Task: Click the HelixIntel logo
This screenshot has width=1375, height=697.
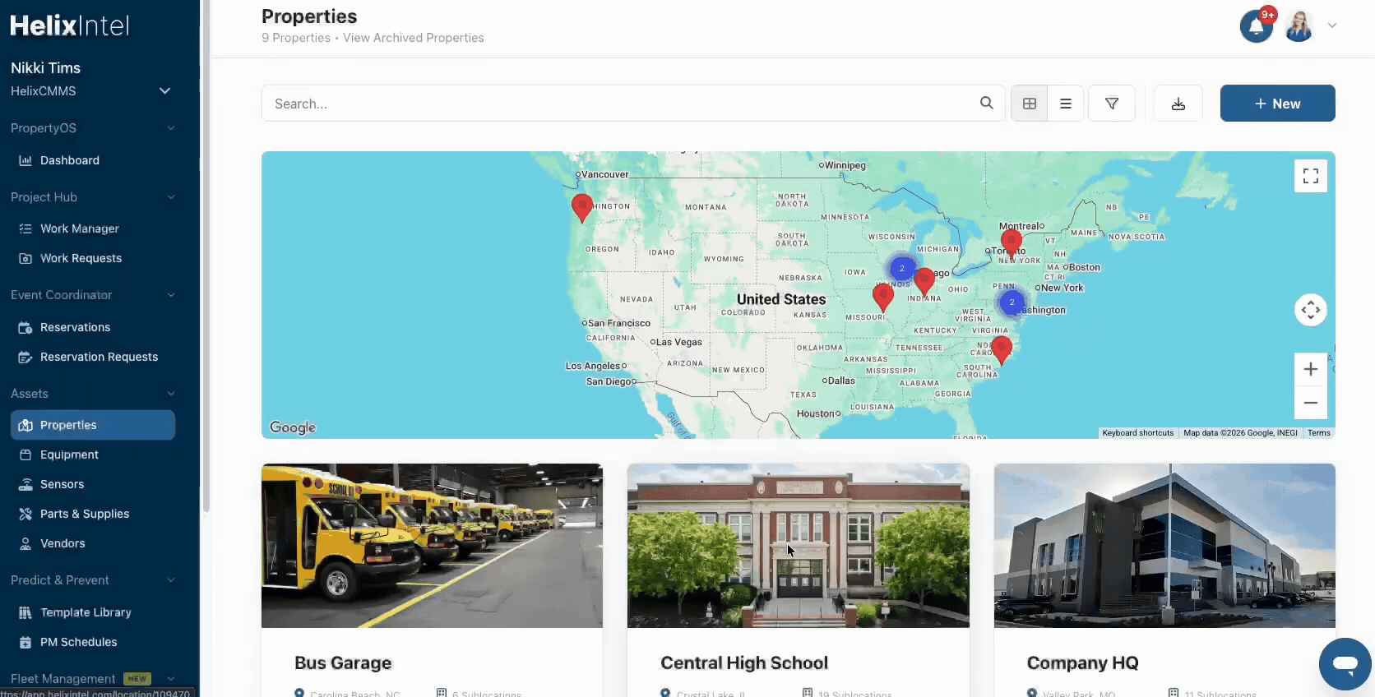Action: click(70, 25)
